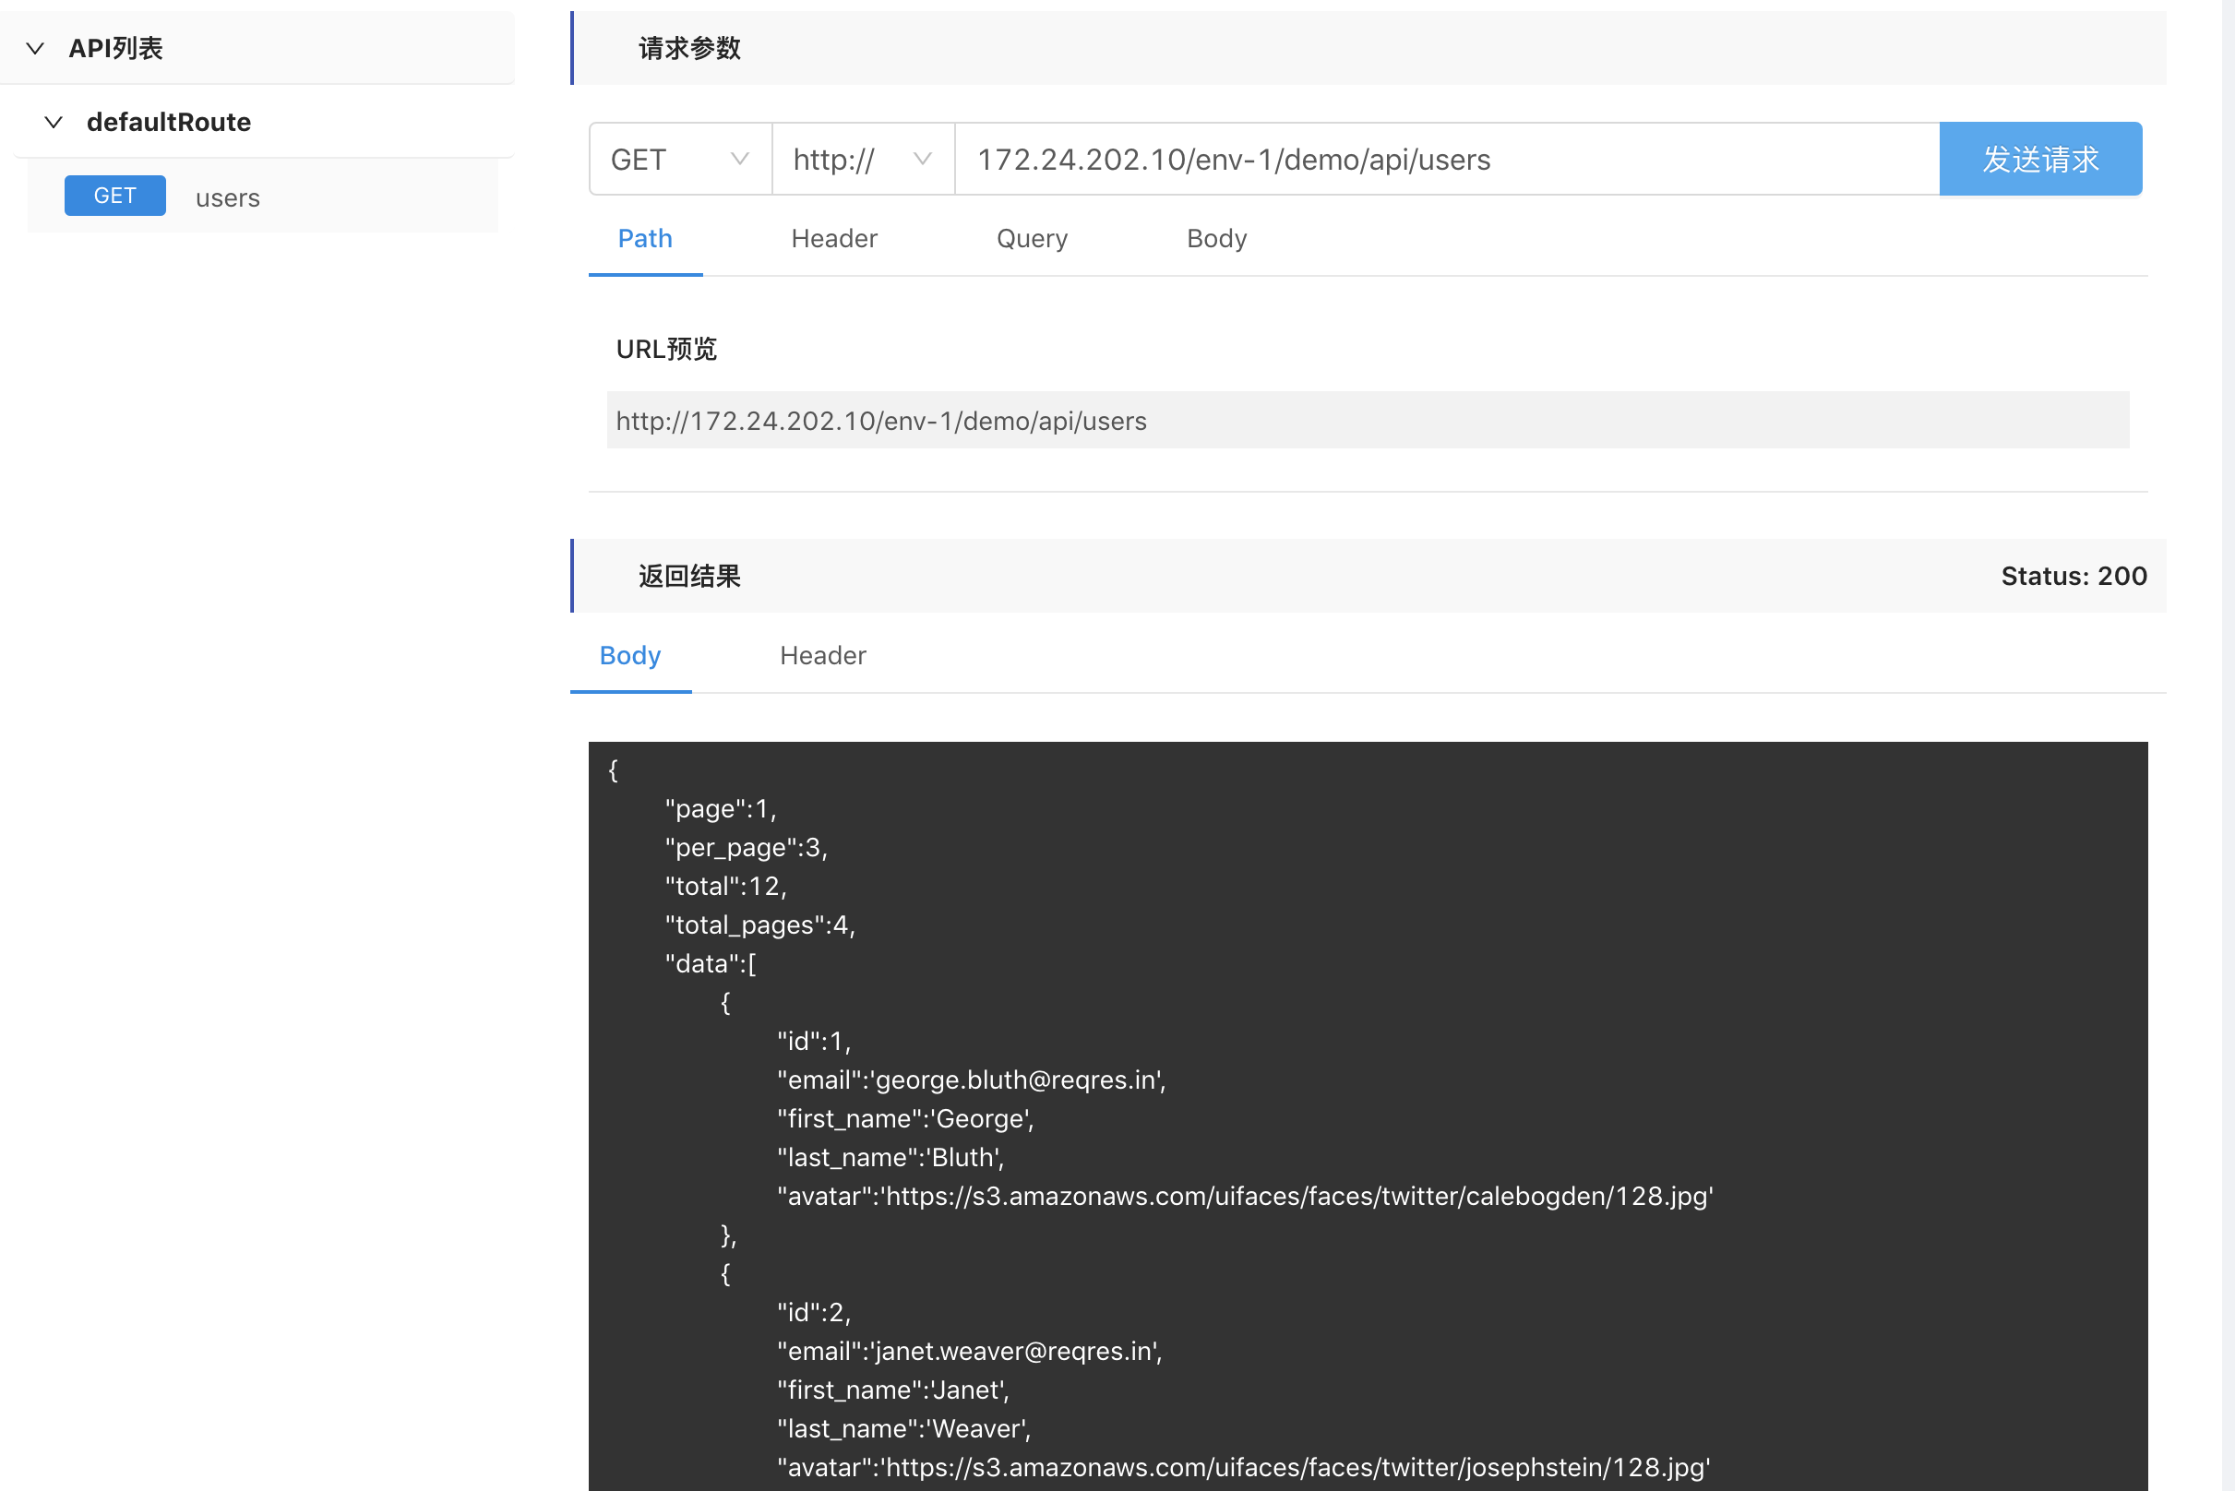
Task: Click the 发送请求 send button
Action: pyautogui.click(x=2040, y=159)
